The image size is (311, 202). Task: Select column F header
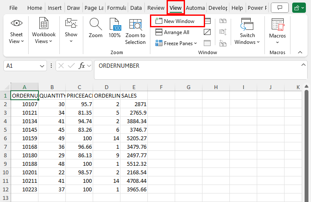tap(161, 87)
